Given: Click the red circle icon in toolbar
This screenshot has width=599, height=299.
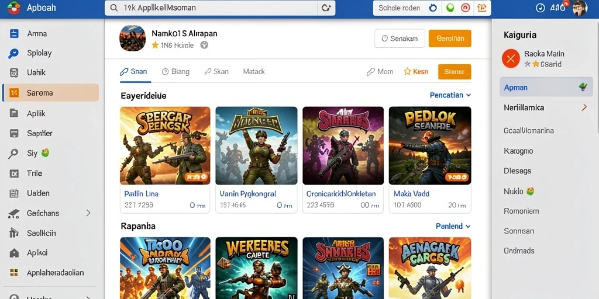Looking at the screenshot, I should click(x=465, y=8).
